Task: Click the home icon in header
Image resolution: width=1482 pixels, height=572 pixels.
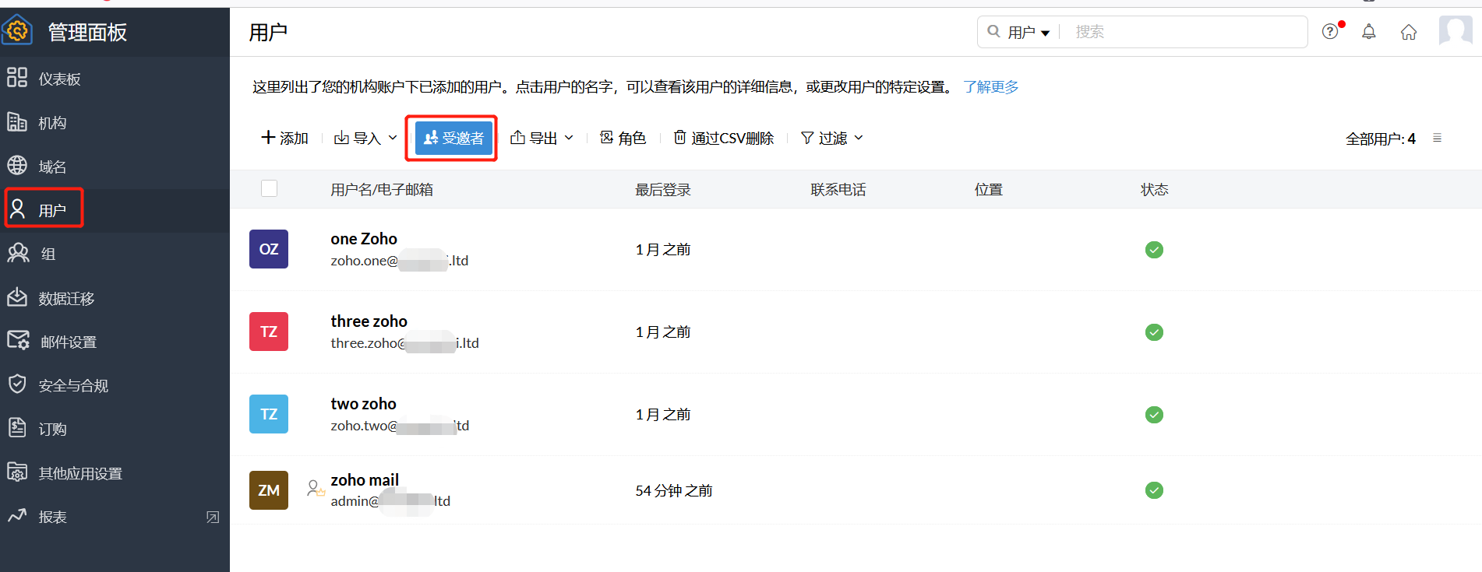Action: coord(1408,32)
